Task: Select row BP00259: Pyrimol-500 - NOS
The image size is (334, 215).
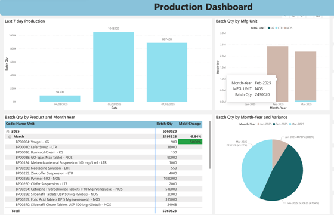Action: click(x=104, y=179)
